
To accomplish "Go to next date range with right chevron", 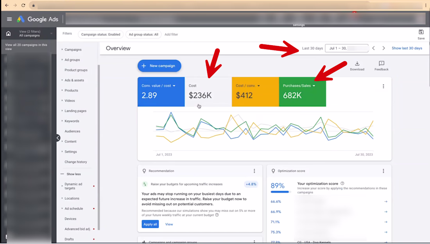I will [383, 48].
